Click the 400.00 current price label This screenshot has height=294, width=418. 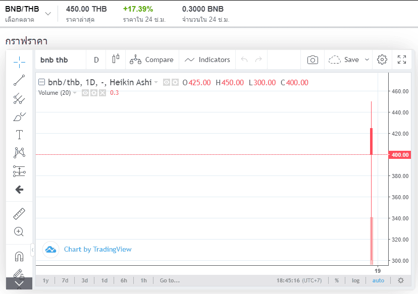400,155
